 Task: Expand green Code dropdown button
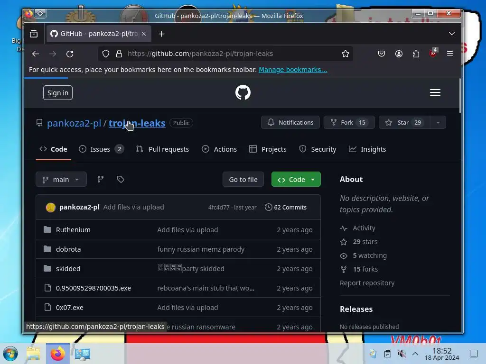click(x=296, y=180)
